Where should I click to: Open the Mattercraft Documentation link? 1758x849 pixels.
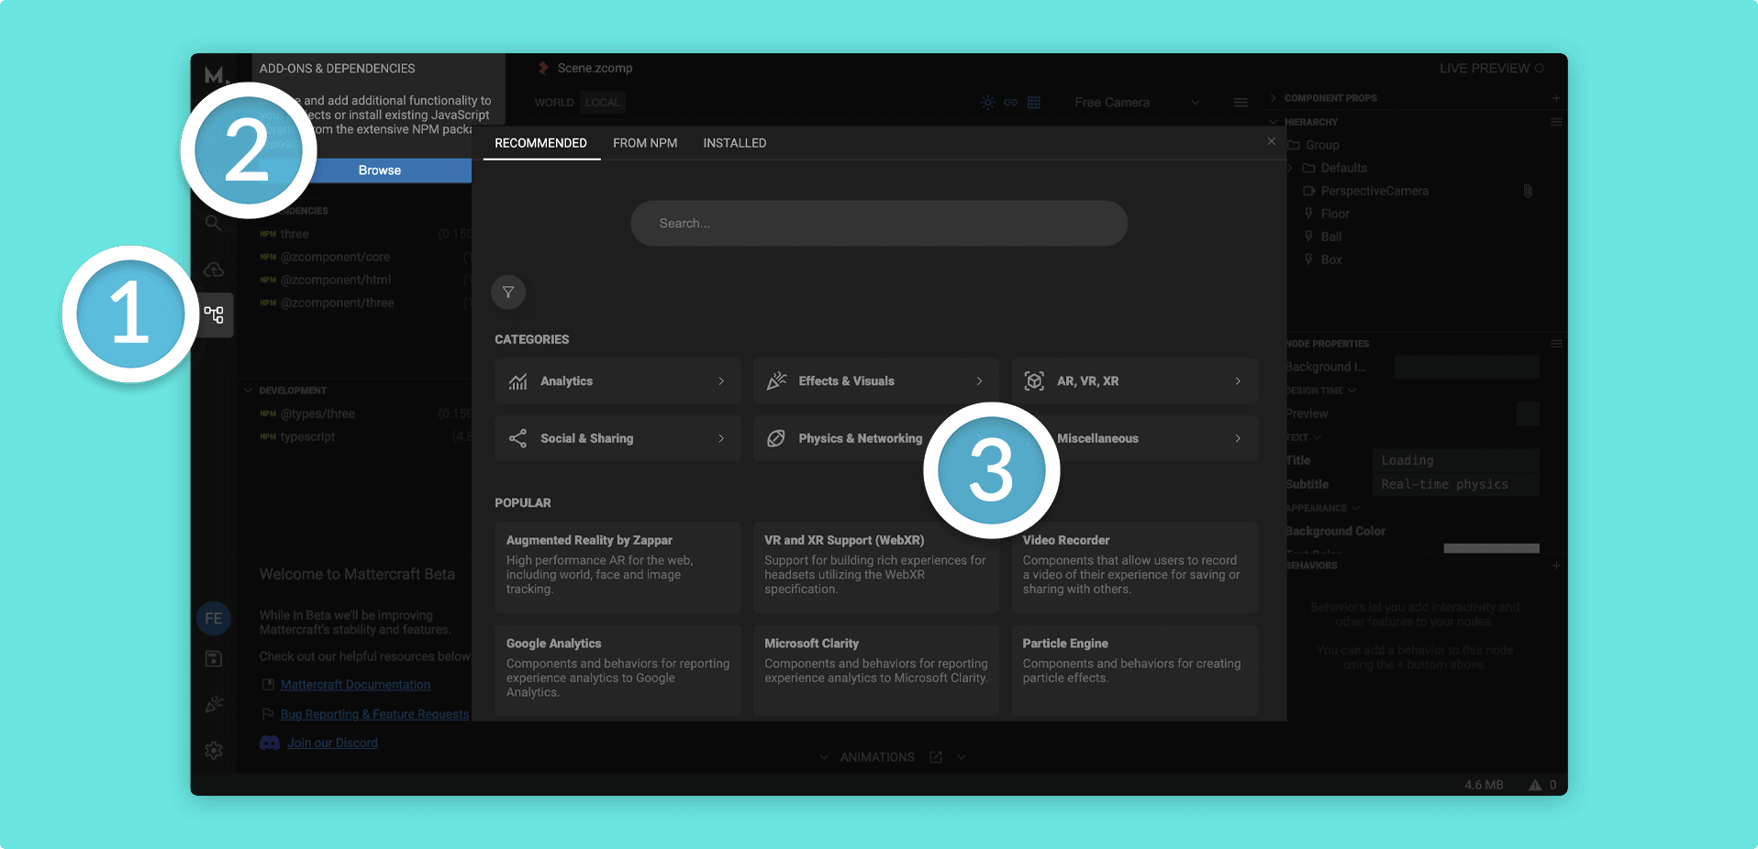pyautogui.click(x=355, y=685)
